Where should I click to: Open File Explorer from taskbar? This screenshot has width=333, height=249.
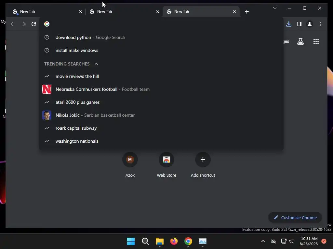pos(159,241)
